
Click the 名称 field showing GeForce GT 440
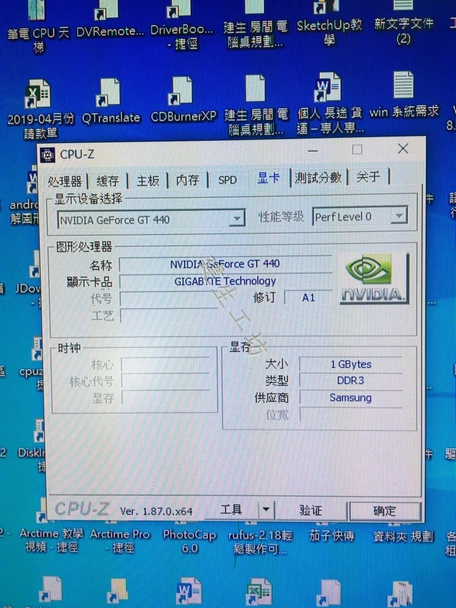point(225,264)
